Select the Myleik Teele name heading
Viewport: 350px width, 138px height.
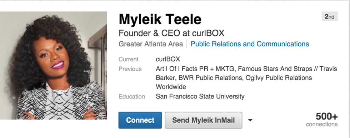pyautogui.click(x=160, y=19)
